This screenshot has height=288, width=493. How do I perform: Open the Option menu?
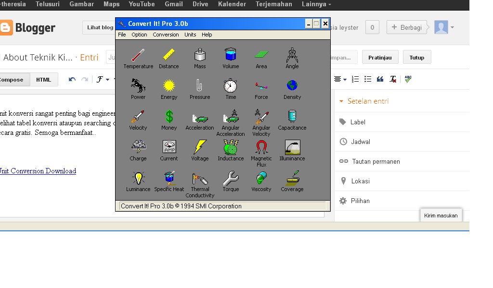[139, 35]
